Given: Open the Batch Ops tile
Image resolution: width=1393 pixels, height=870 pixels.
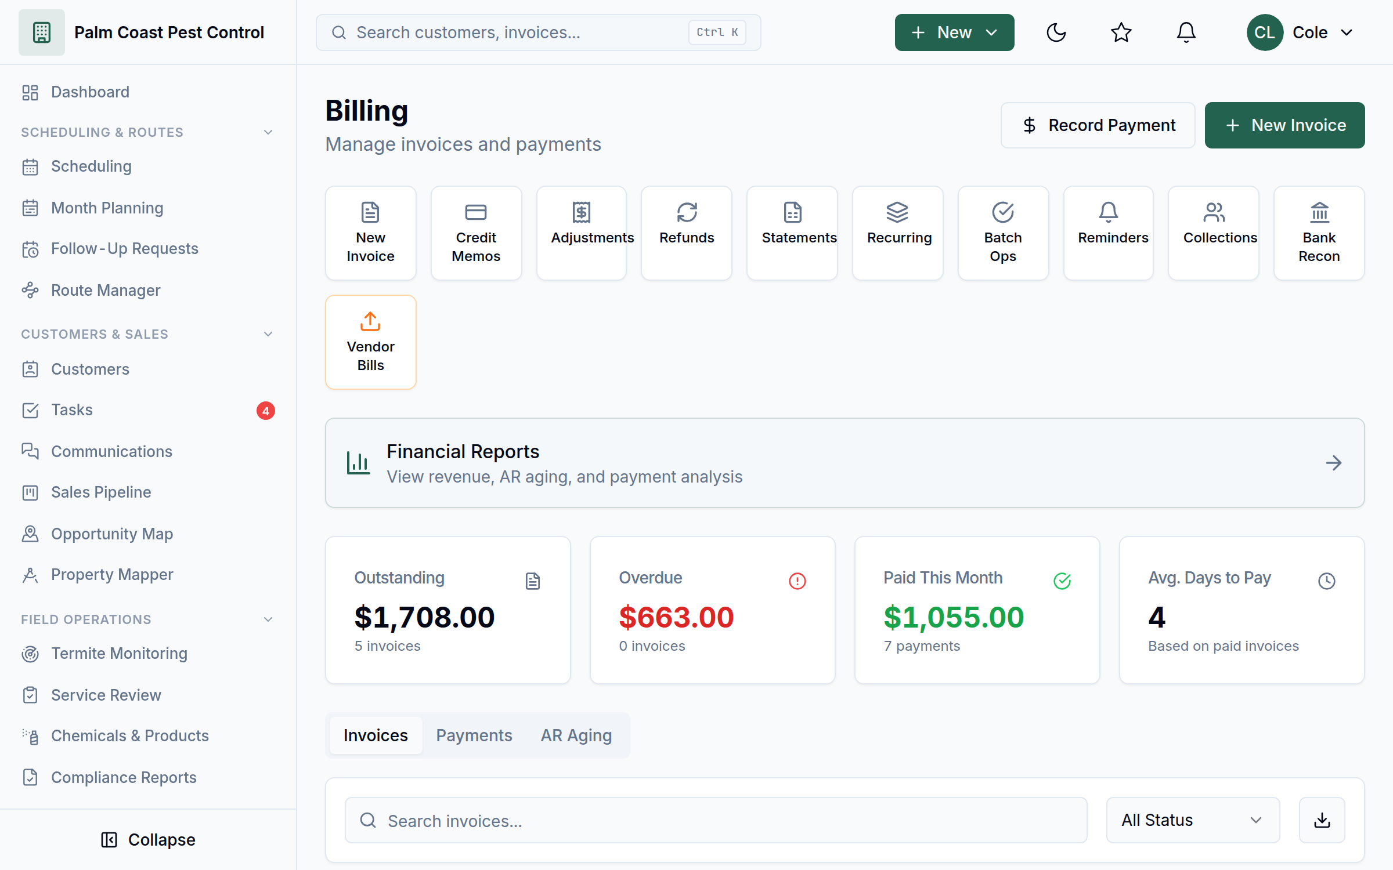Looking at the screenshot, I should tap(1003, 233).
